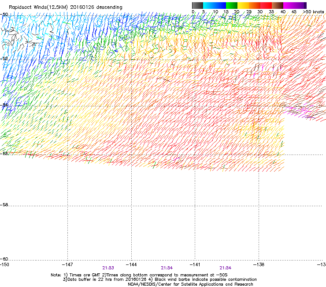Screen dimensions: 326x287
Task: Click the '21:54' time stamp between -144 and -141
Action: click(167, 268)
